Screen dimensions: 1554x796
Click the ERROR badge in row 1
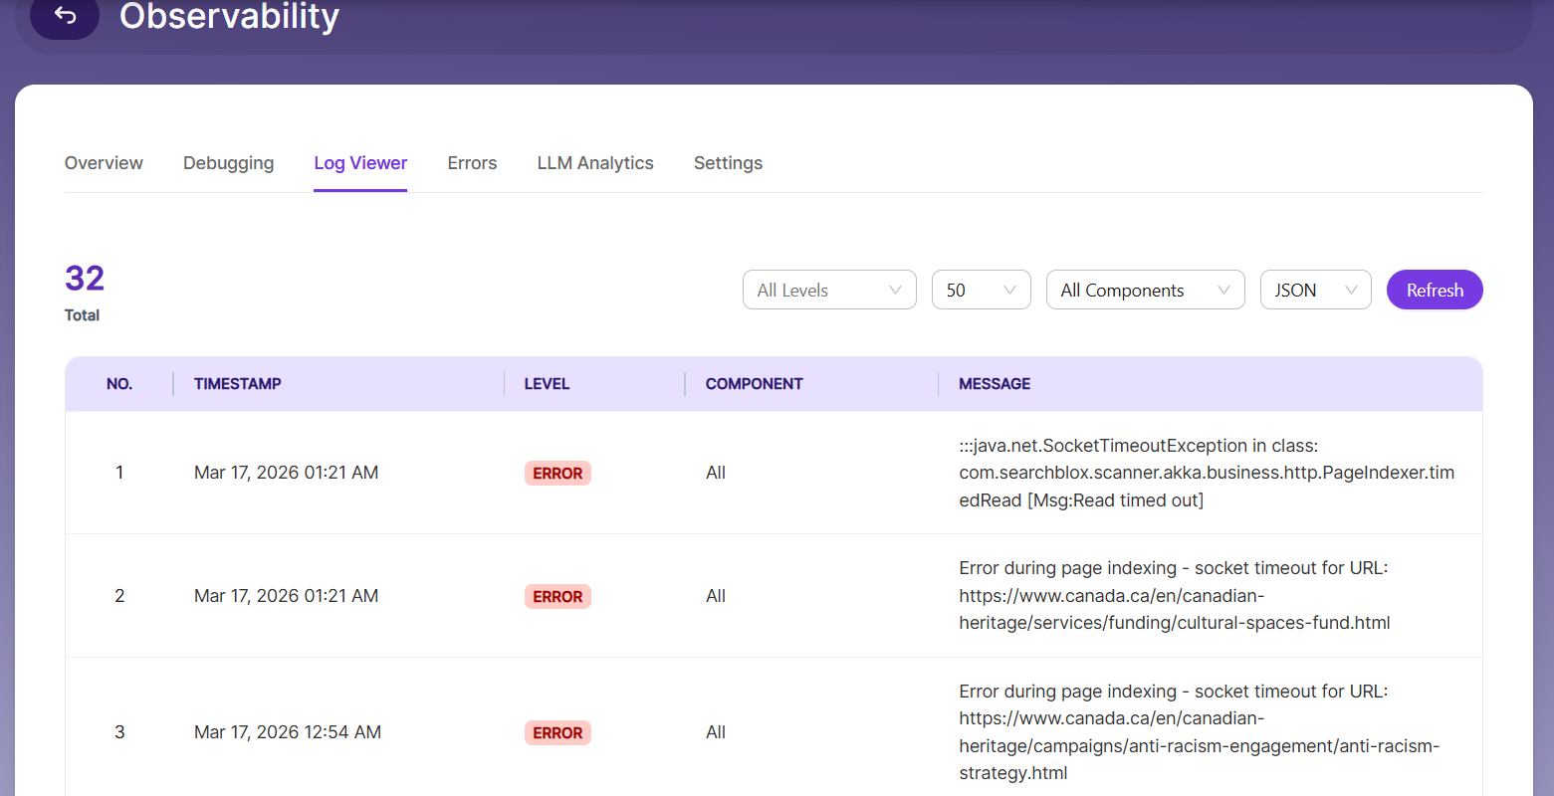[557, 474]
